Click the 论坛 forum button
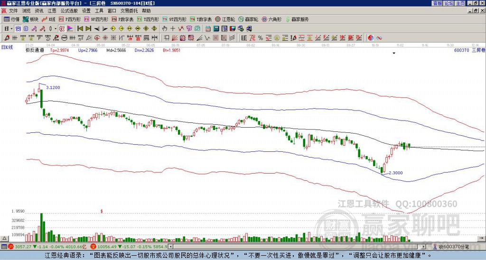 (449, 3)
